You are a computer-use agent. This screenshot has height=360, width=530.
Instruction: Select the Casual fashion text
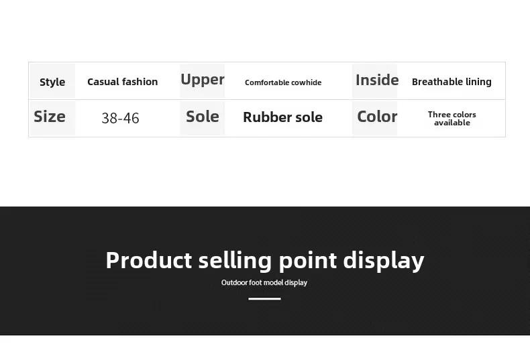122,82
